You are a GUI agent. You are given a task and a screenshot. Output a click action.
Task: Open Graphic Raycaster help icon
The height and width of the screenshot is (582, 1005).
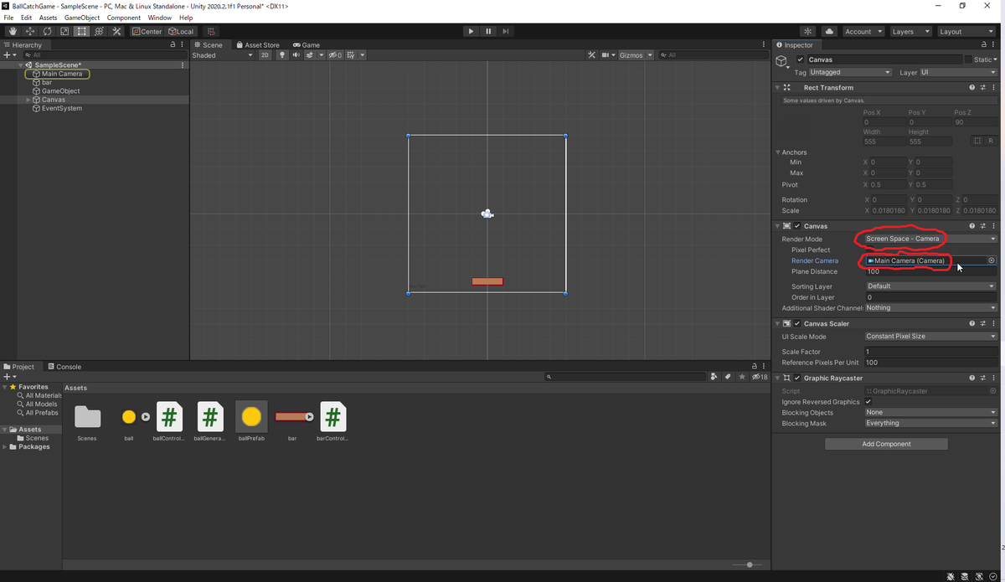pyautogui.click(x=971, y=378)
